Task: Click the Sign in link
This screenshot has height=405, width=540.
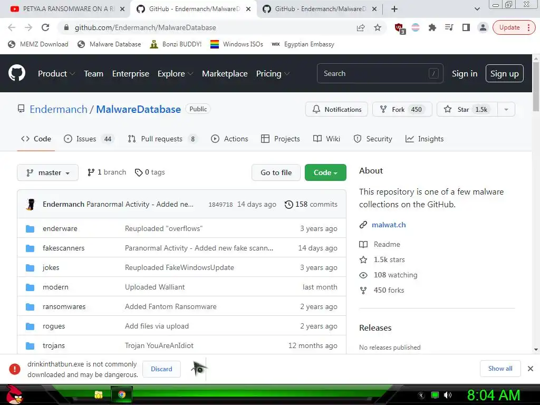Action: tap(464, 74)
